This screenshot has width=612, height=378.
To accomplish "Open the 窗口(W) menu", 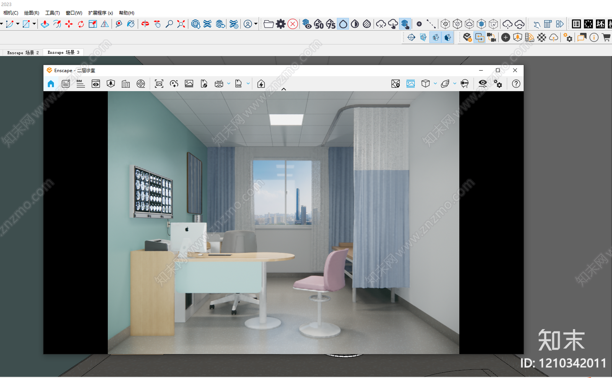I will (74, 13).
